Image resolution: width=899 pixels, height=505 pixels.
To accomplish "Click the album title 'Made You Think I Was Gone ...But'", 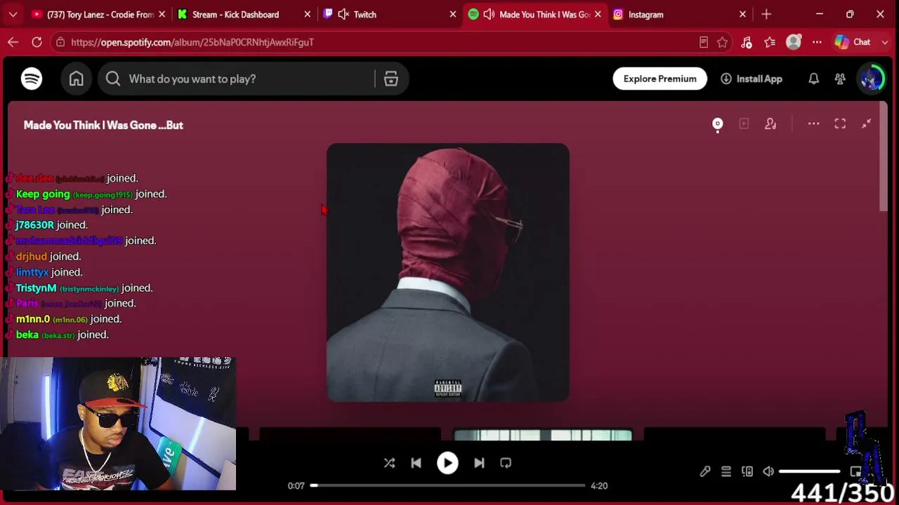I will [103, 125].
